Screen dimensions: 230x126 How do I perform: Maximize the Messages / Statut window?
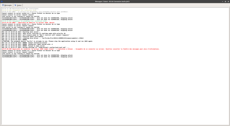point(225,1)
